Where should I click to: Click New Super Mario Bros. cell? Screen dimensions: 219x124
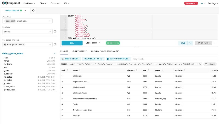tap(82, 110)
